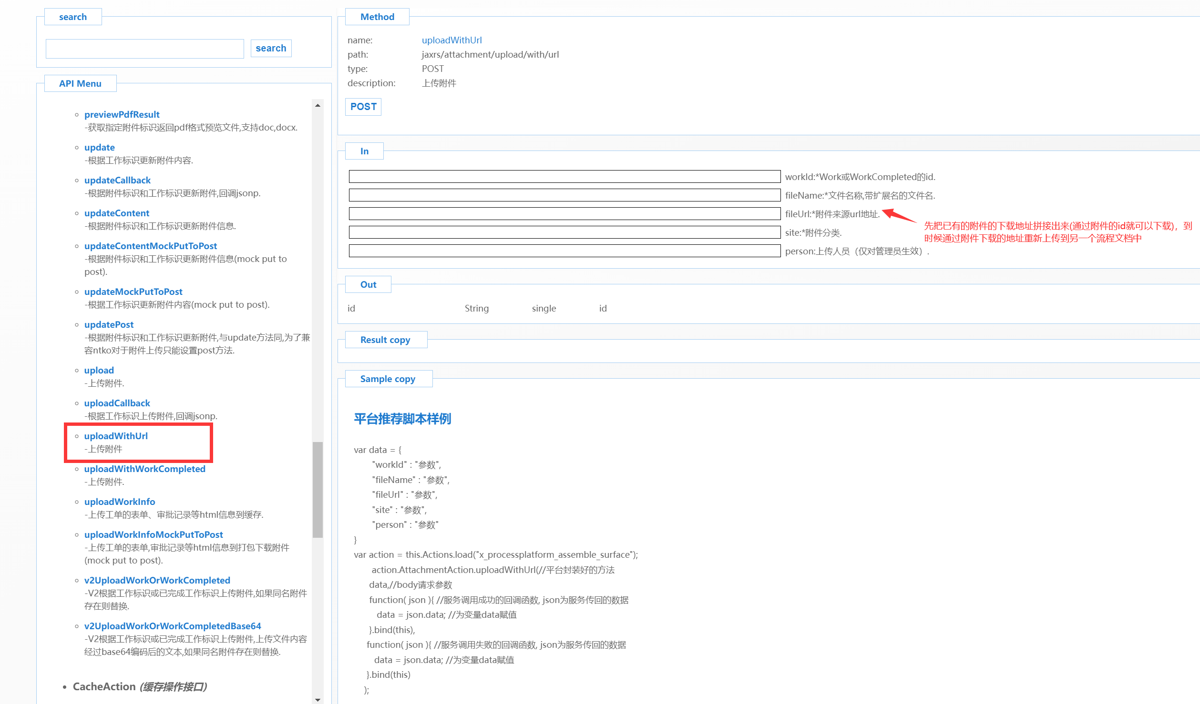The height and width of the screenshot is (704, 1200).
Task: Select updateCallback in API menu
Action: (117, 180)
